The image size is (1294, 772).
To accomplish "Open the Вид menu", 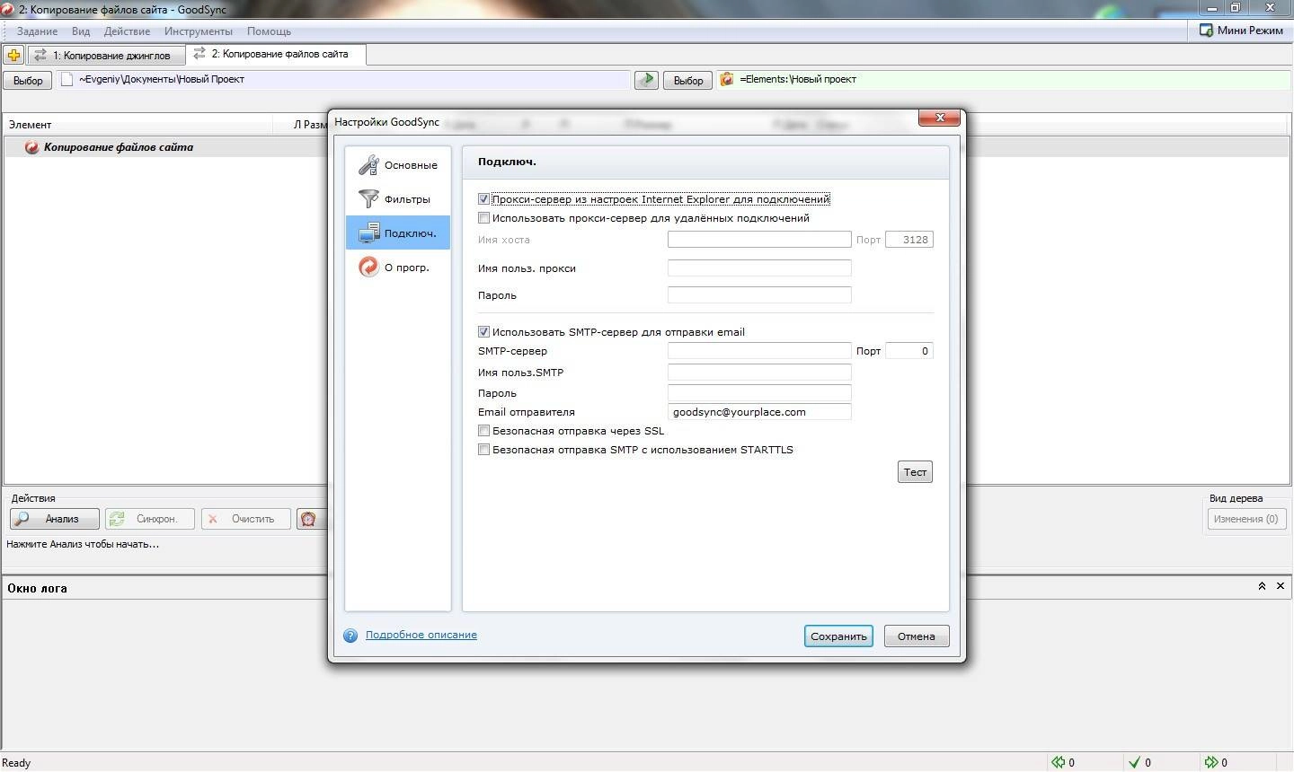I will click(x=81, y=31).
